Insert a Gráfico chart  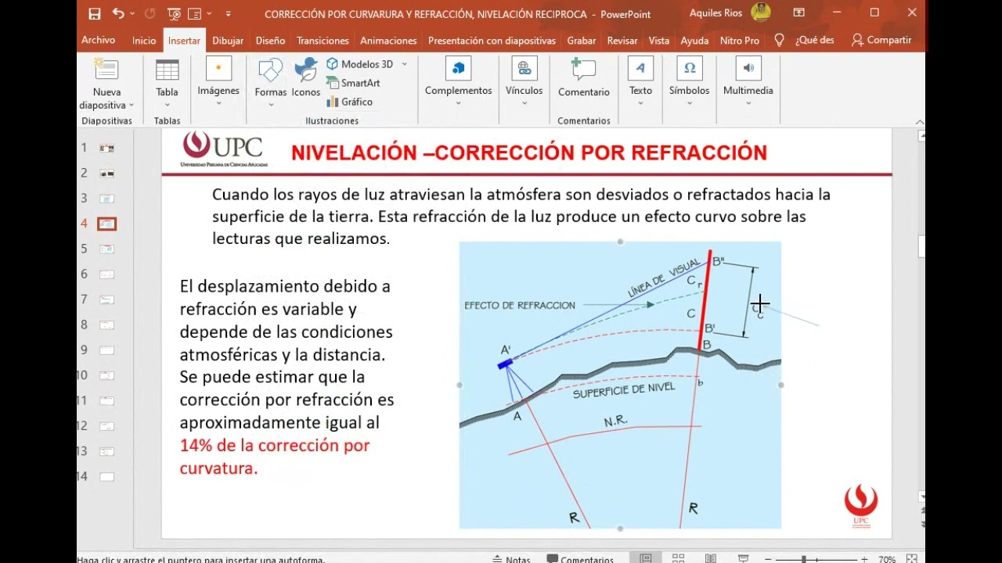point(349,102)
